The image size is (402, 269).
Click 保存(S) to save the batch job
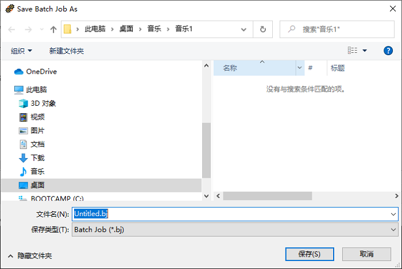tap(310, 254)
